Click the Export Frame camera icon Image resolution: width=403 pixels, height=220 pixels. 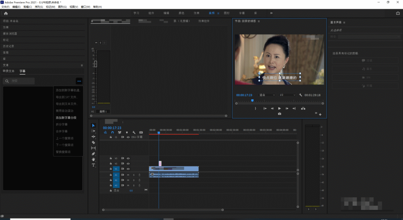279,114
